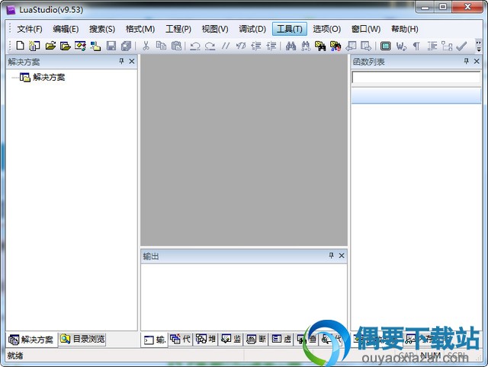Viewport: 488px width, 367px height.
Task: Switch to the 目录浏览 bottom tab
Action: 82,339
